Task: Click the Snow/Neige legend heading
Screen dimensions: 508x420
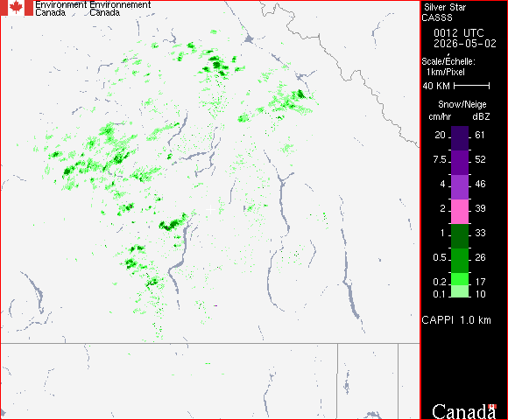Action: 462,104
